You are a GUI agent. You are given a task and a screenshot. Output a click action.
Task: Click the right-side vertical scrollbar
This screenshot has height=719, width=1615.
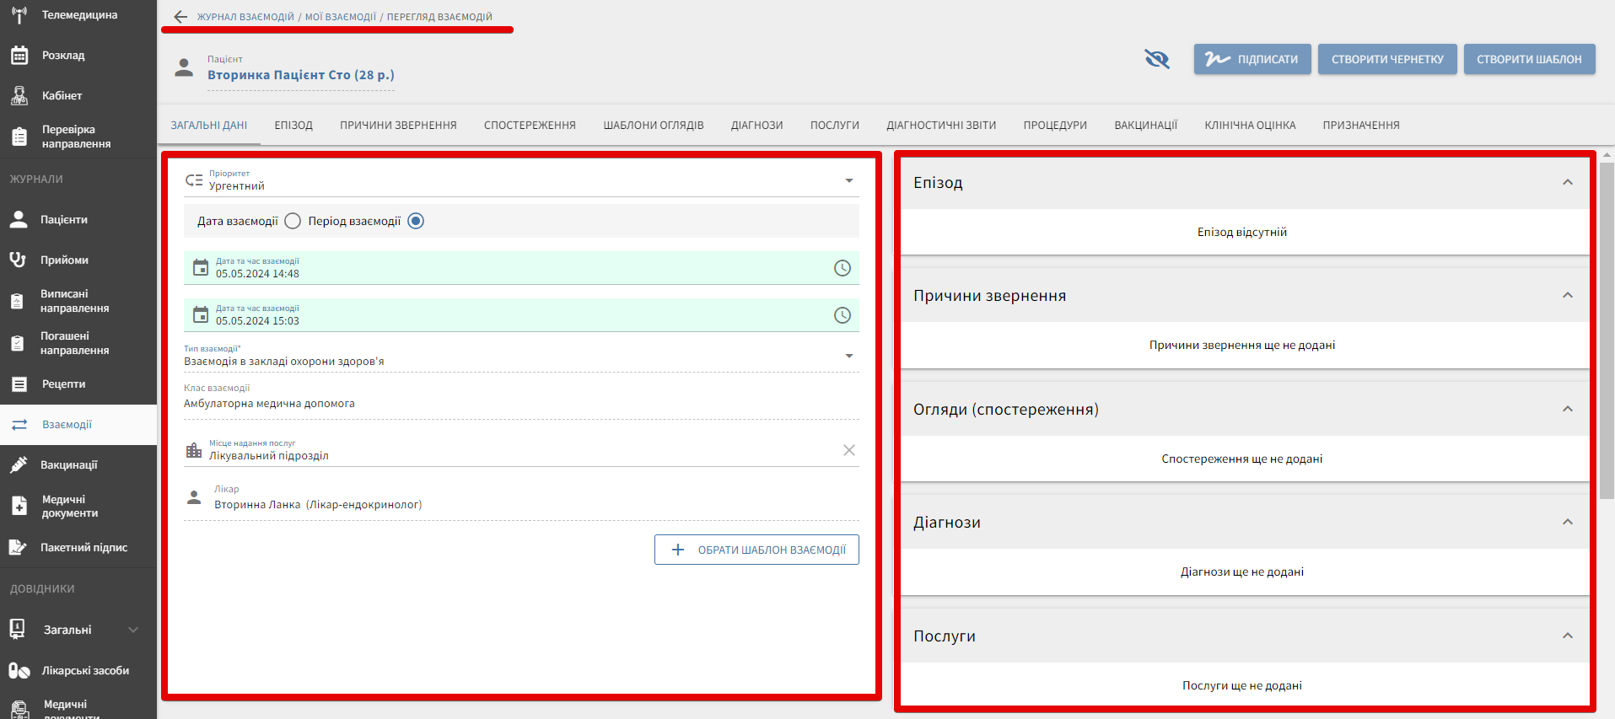[x=1607, y=337]
